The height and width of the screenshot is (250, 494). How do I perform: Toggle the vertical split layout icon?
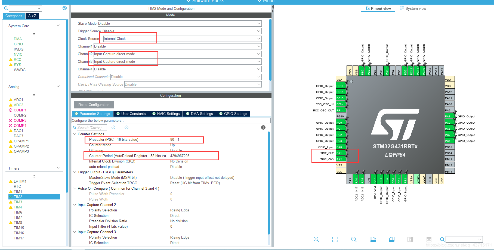[410, 239]
